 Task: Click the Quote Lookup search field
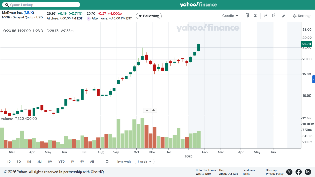point(41,5)
